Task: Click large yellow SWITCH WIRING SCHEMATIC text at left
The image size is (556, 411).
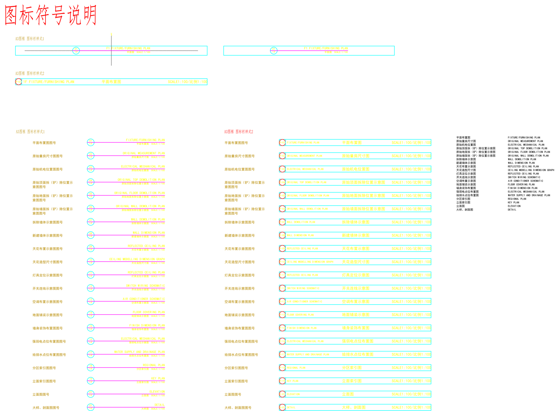Action: click(x=145, y=286)
